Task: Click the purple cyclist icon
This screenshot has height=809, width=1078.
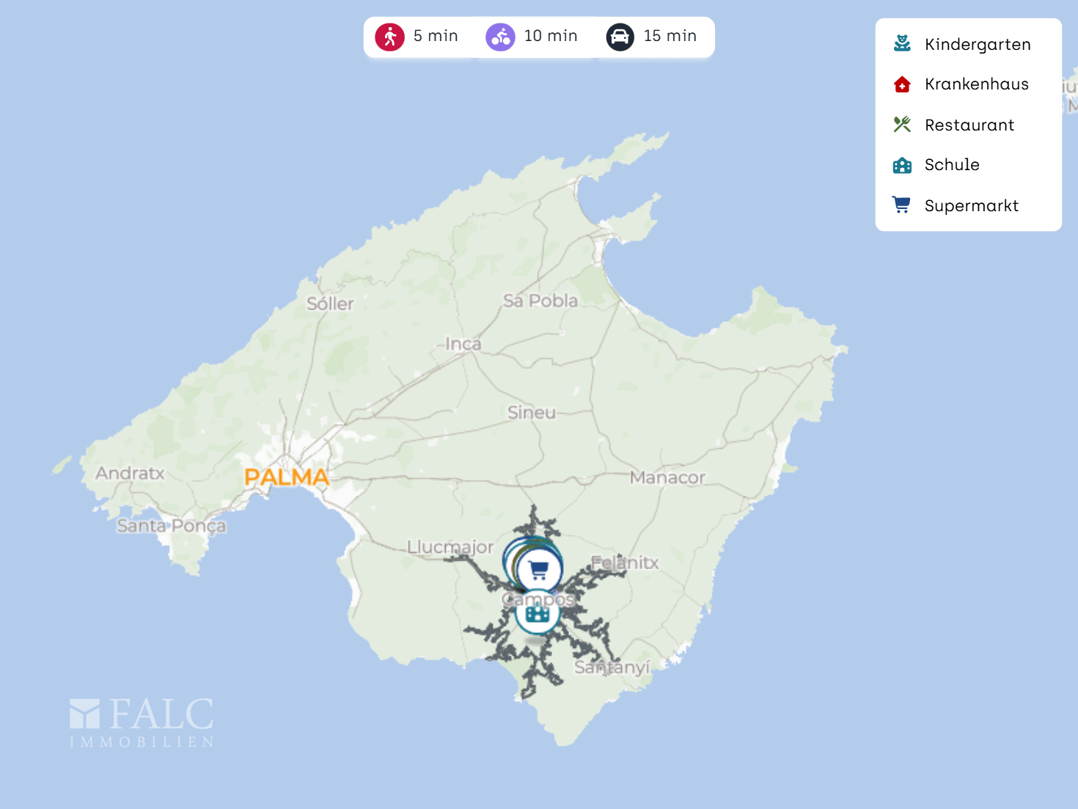Action: (500, 37)
